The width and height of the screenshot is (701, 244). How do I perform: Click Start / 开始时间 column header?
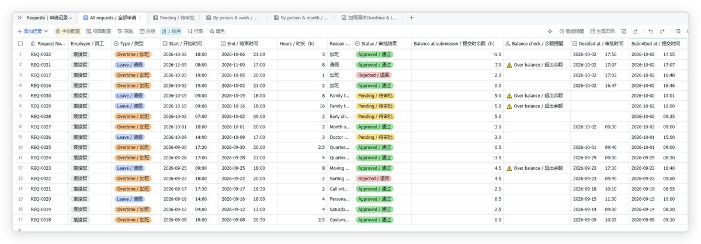[x=190, y=44]
